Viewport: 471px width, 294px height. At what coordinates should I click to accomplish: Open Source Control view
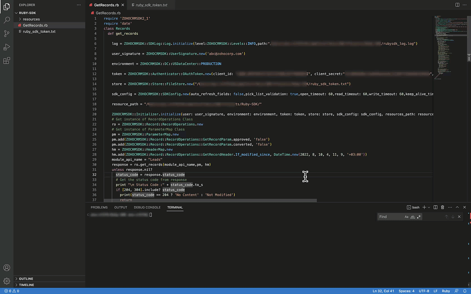coord(7,34)
